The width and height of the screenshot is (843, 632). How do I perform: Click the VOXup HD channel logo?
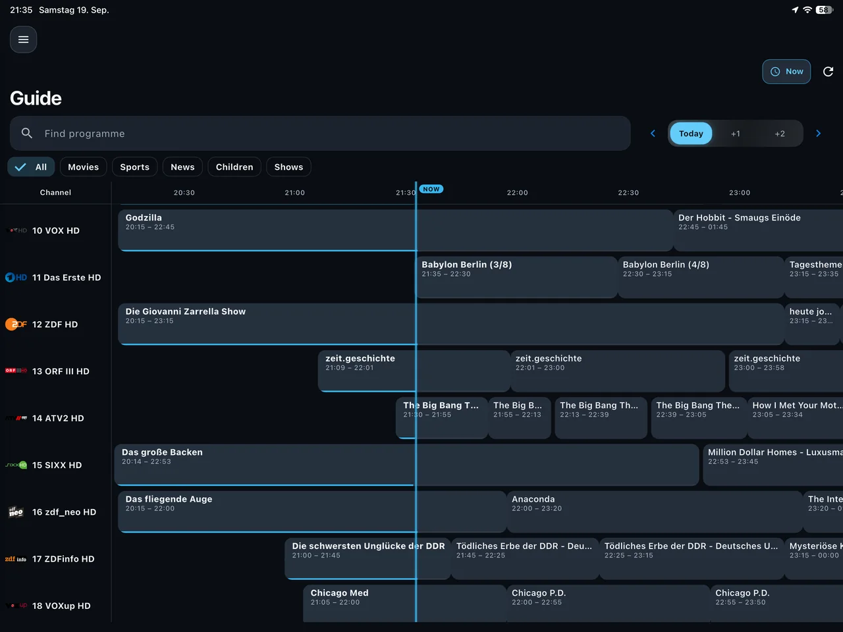pyautogui.click(x=16, y=606)
